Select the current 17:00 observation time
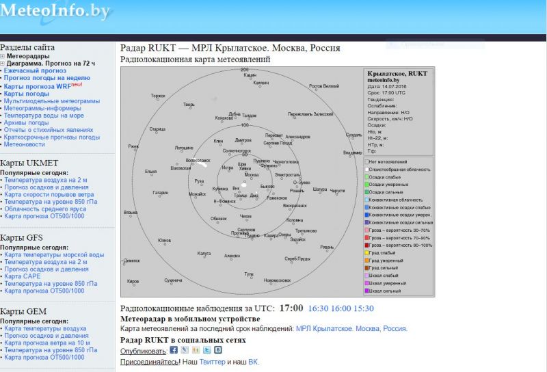The image size is (547, 372). pos(291,308)
